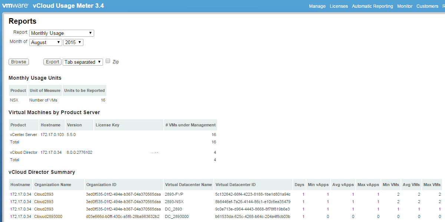
Task: Change the year from 2015
Action: (73, 42)
